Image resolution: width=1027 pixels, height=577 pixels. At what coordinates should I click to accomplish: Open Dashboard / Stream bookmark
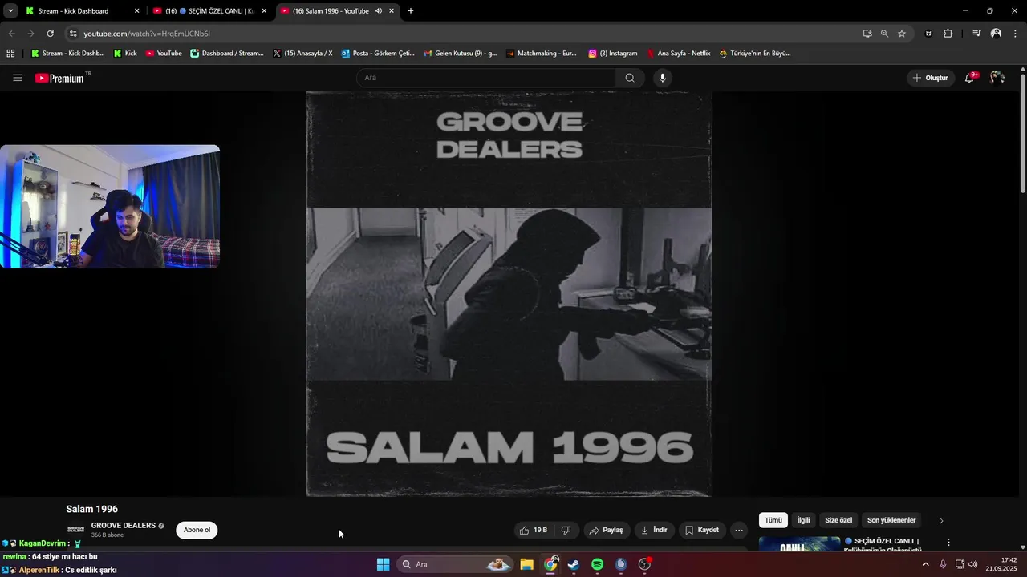pyautogui.click(x=227, y=54)
